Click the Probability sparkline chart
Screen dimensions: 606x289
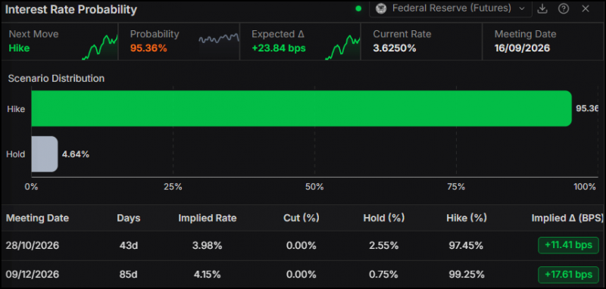[219, 39]
